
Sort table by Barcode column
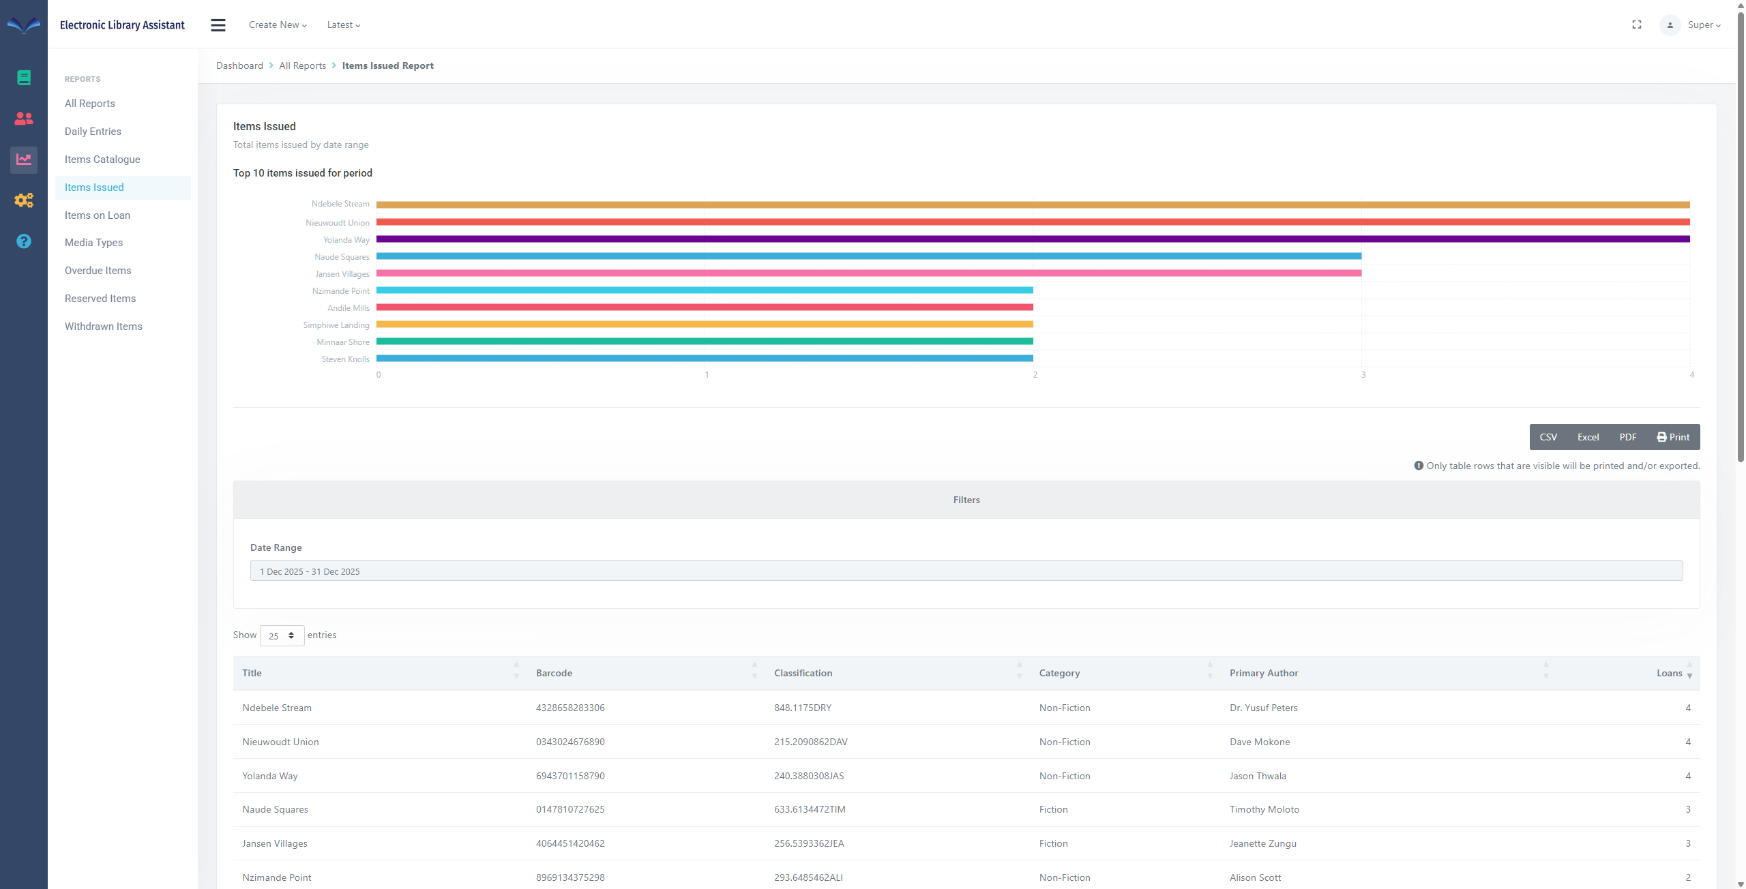[x=554, y=673]
